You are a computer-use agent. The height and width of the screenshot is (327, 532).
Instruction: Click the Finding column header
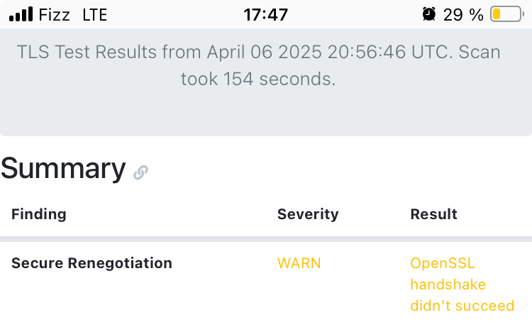(x=39, y=214)
